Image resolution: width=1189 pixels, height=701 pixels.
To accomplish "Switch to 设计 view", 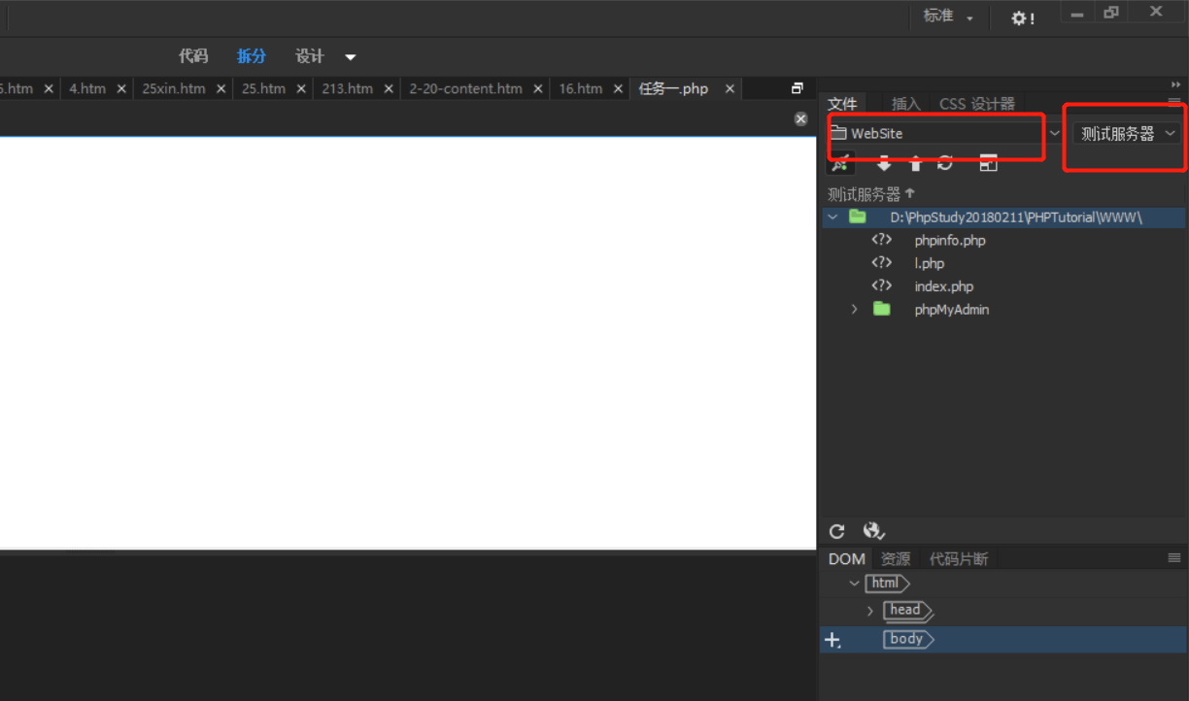I will click(x=310, y=56).
